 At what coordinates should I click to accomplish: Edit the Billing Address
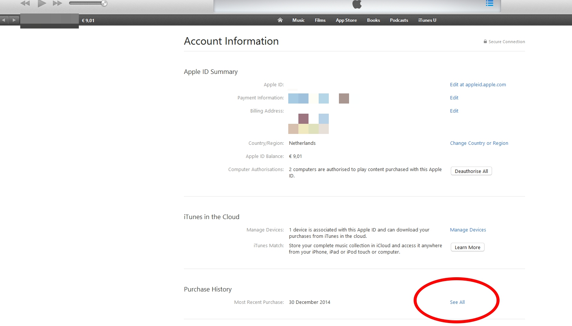pyautogui.click(x=454, y=111)
